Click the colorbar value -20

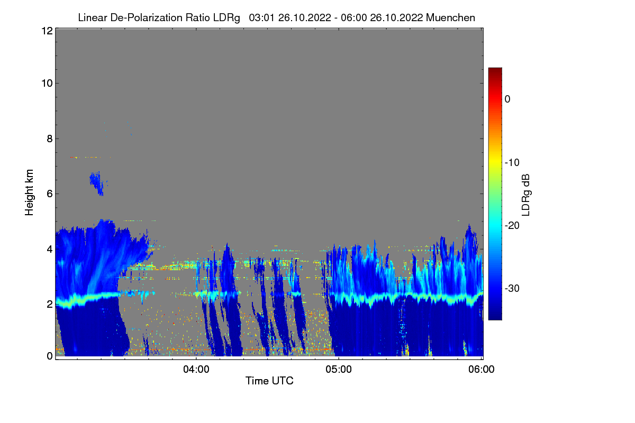[x=511, y=225]
